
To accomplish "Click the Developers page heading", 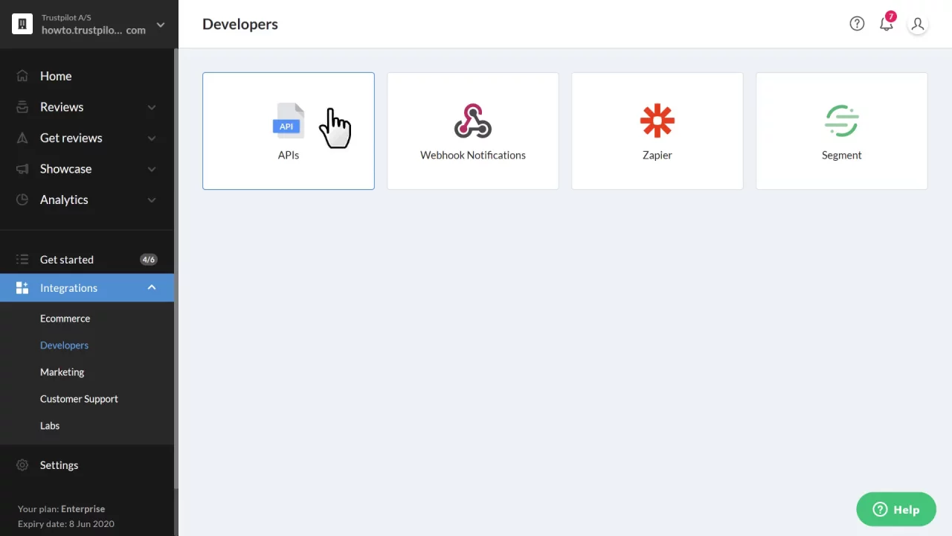I will coord(240,24).
